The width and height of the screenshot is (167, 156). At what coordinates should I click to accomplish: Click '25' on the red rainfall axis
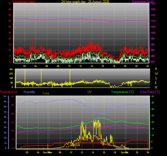pyautogui.click(x=13, y=105)
